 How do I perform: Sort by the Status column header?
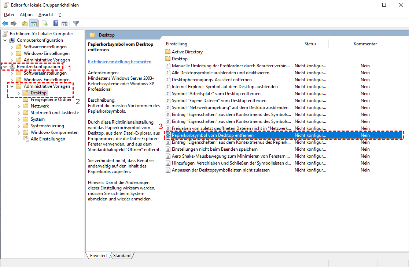(x=310, y=44)
